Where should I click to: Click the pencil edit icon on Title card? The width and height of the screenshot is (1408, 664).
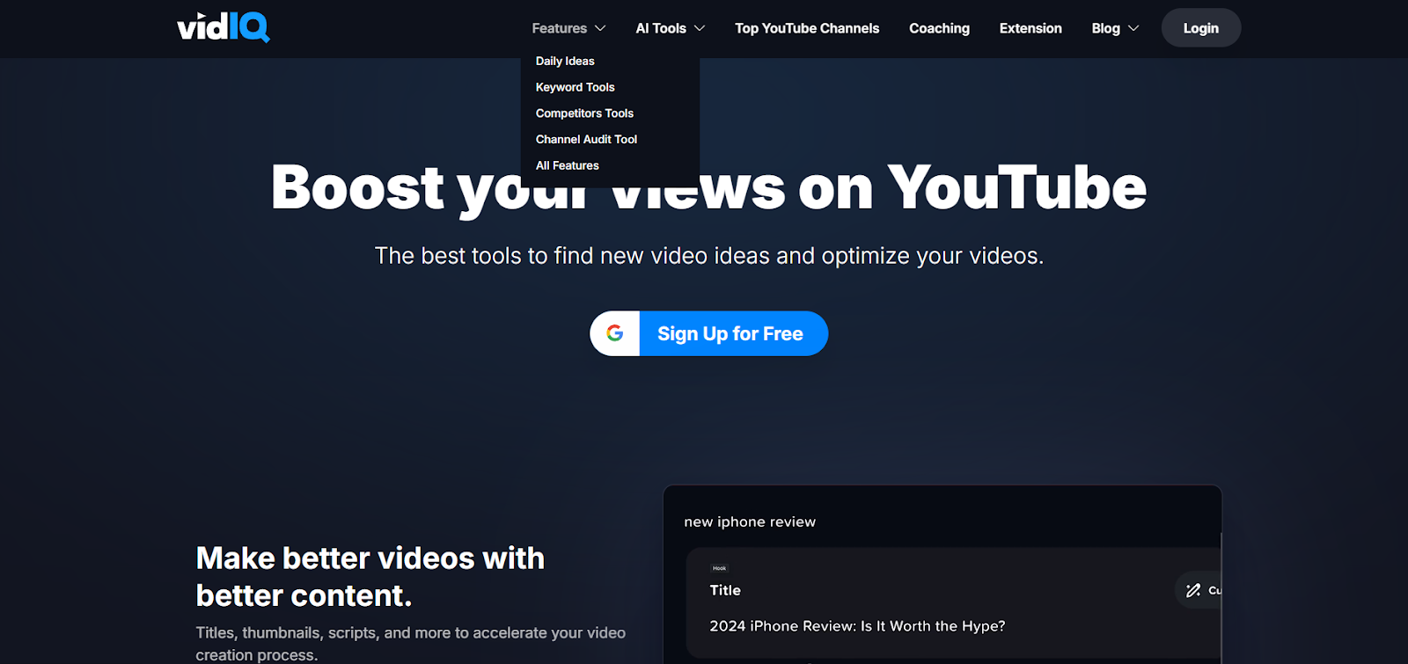click(x=1193, y=590)
